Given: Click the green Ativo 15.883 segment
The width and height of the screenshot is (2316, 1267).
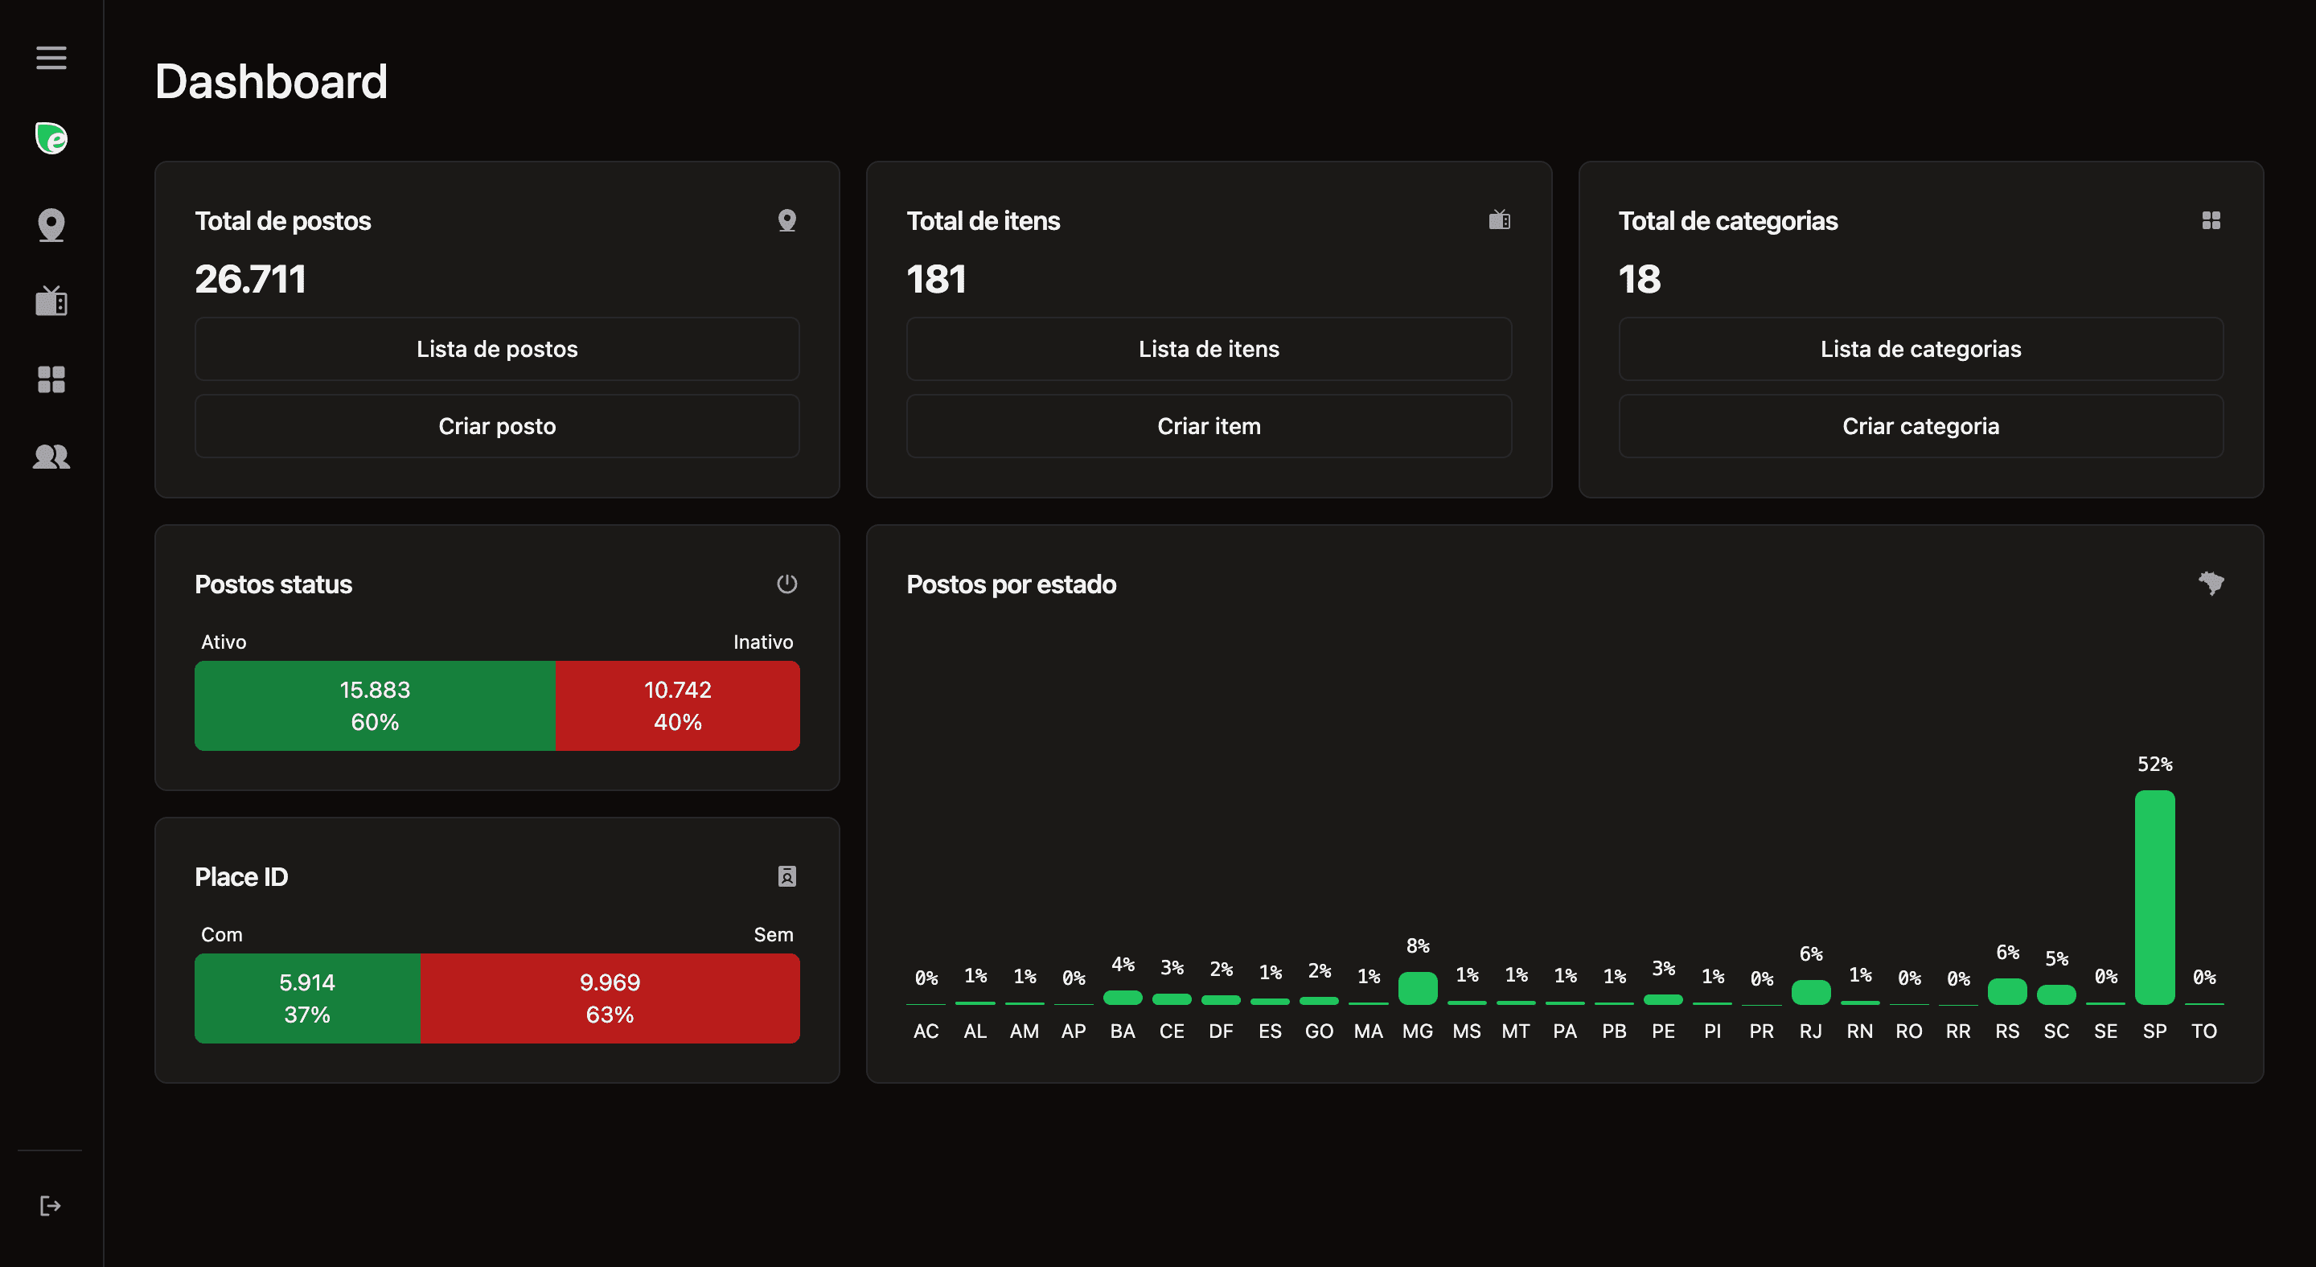Looking at the screenshot, I should point(374,705).
